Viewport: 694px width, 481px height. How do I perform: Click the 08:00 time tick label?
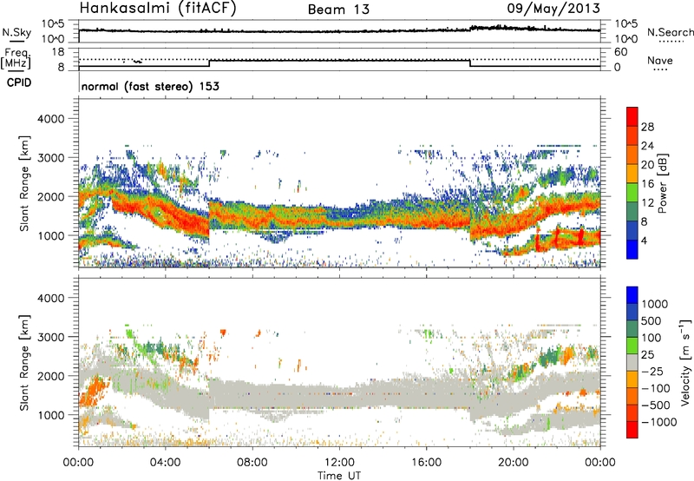(x=252, y=463)
